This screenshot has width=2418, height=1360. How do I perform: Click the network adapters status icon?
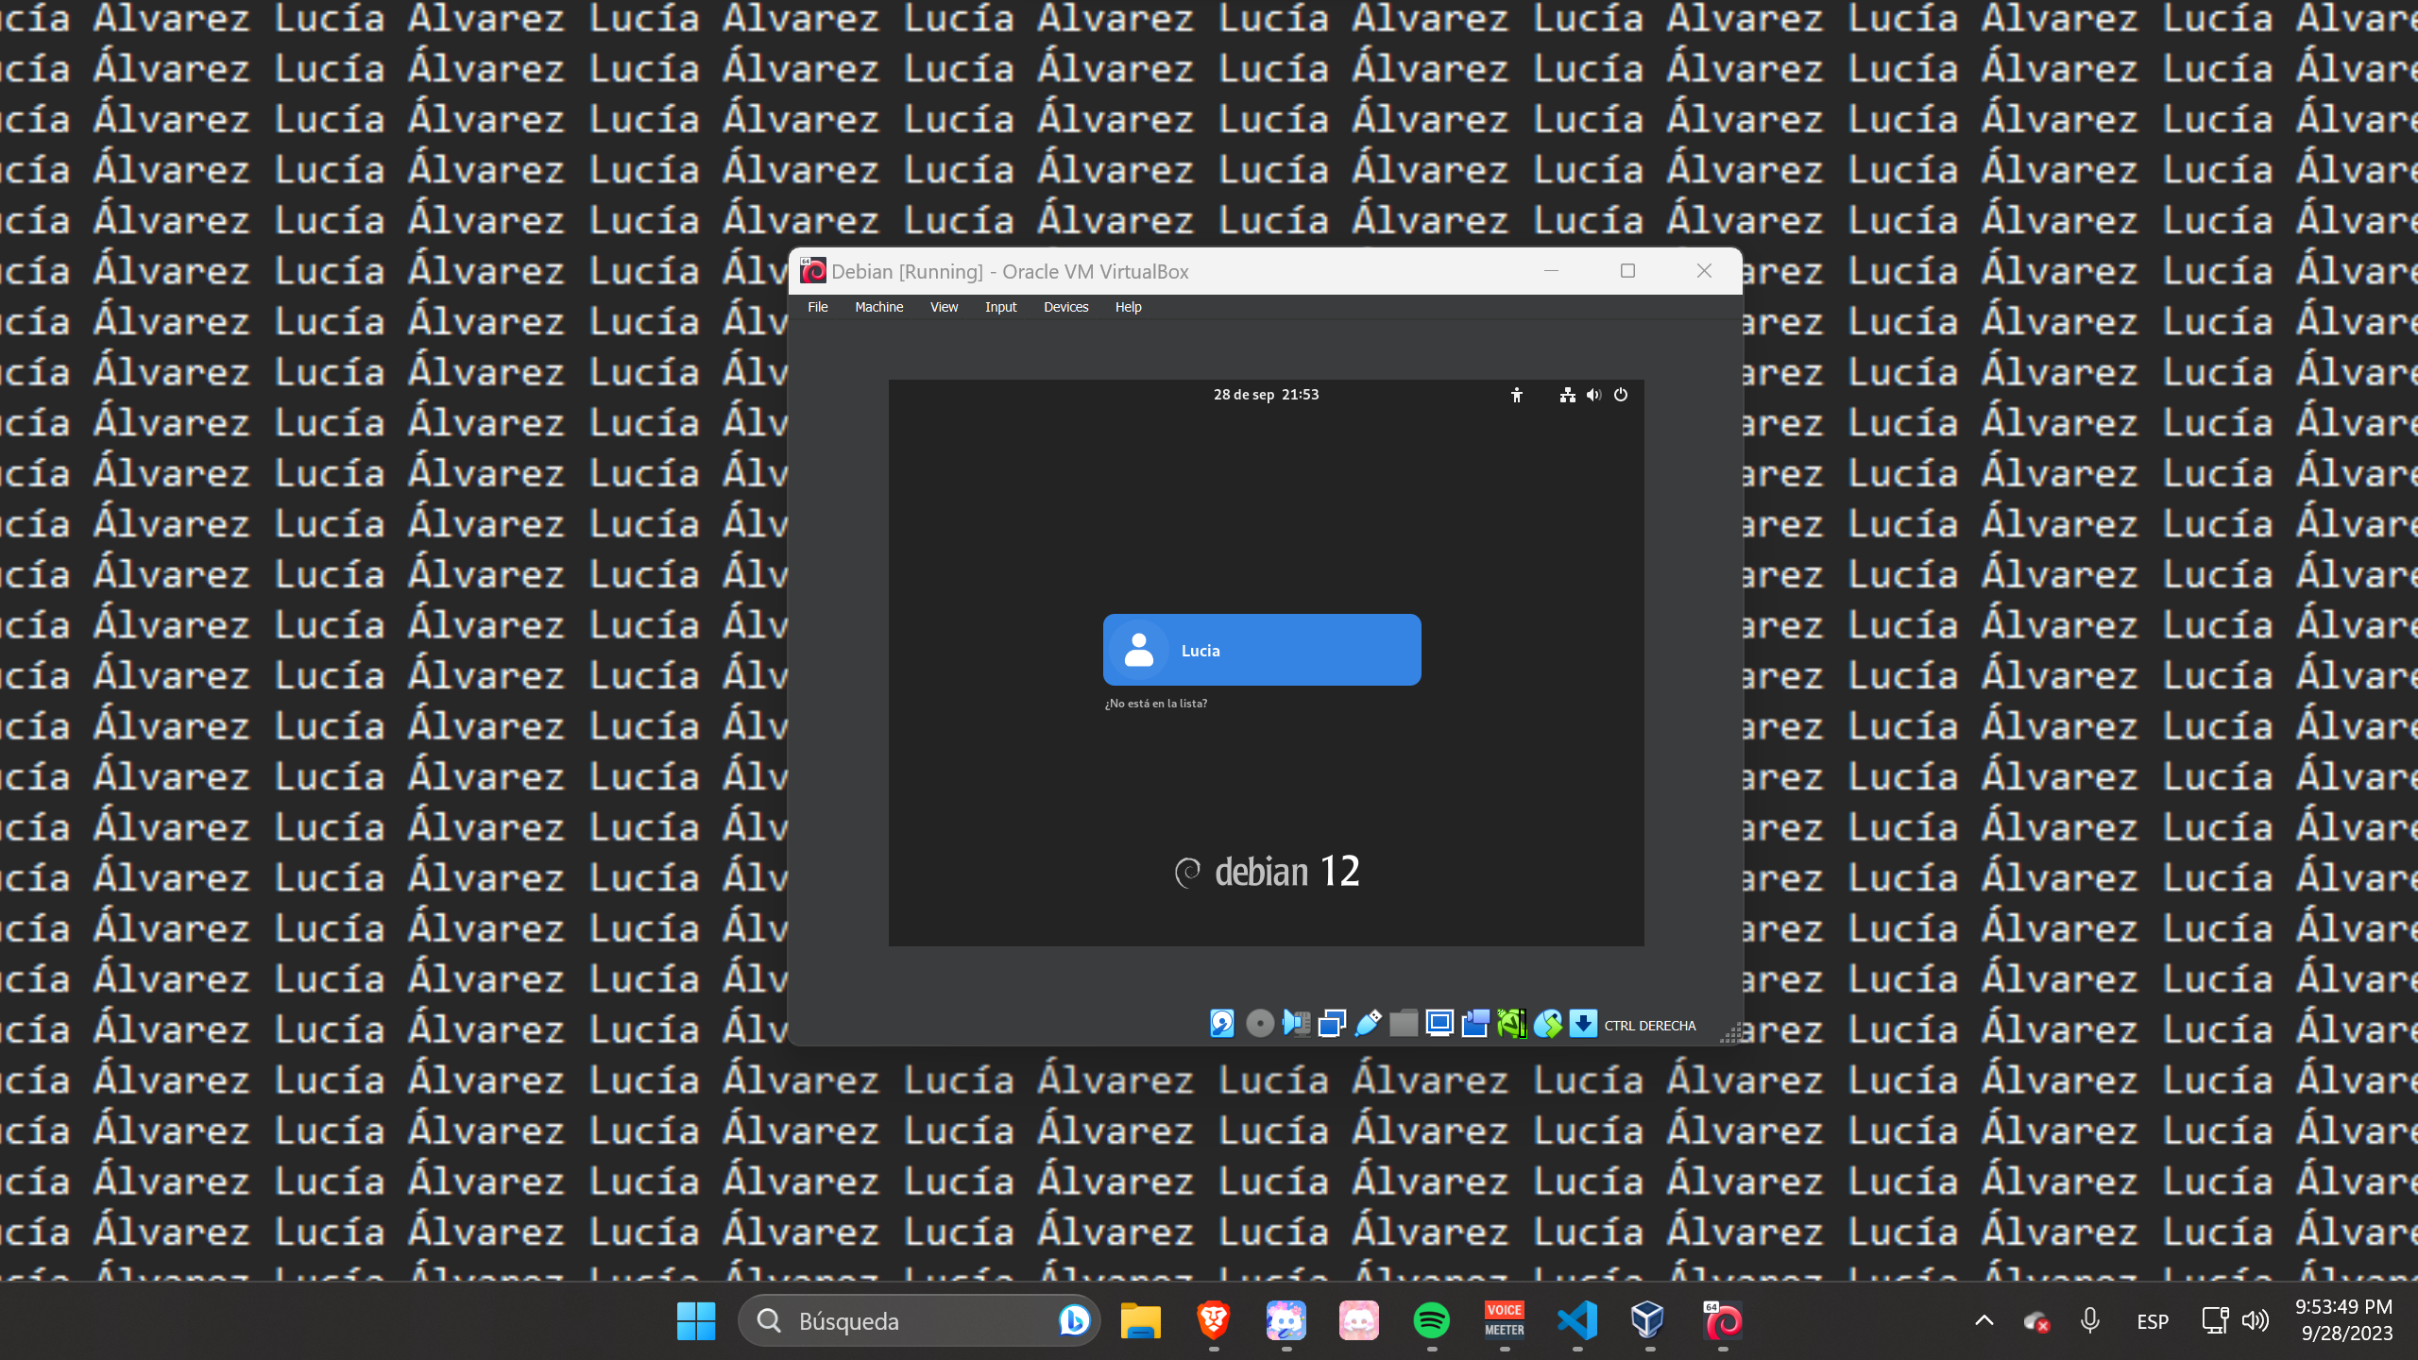pyautogui.click(x=1332, y=1024)
